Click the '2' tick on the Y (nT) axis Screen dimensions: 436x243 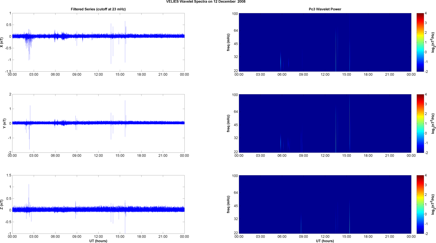(10, 94)
